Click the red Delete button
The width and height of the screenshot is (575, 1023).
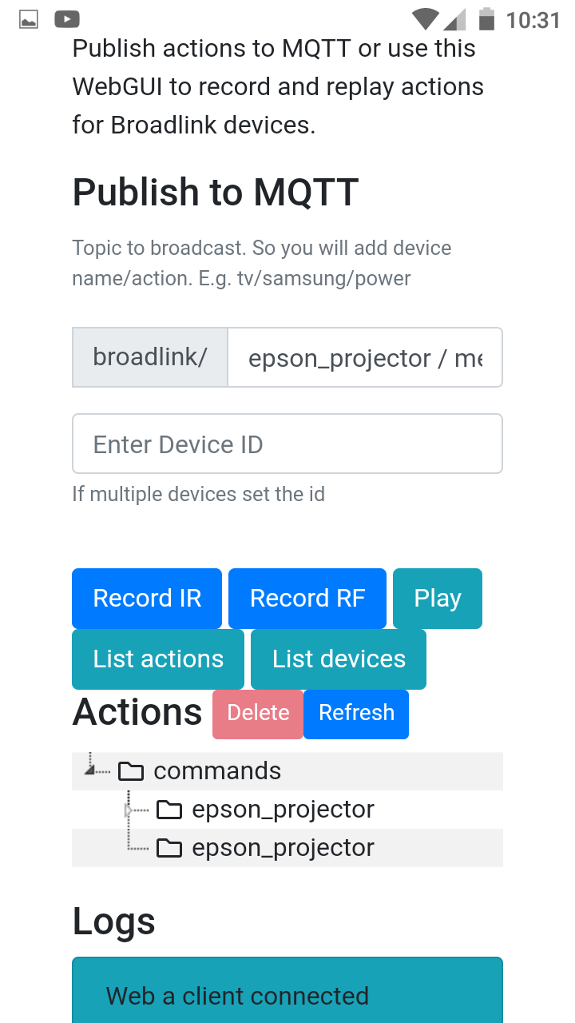pos(258,714)
